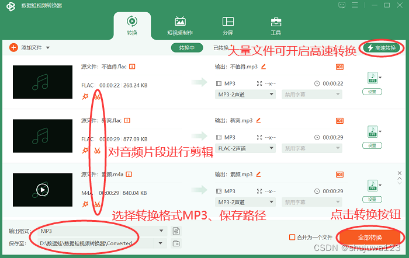Select the 已转换 filter tab
Viewport: 409px width, 258px height.
point(221,48)
